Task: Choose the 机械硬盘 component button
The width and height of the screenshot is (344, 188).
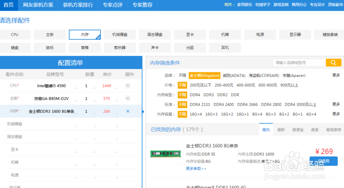Action: [x=120, y=35]
